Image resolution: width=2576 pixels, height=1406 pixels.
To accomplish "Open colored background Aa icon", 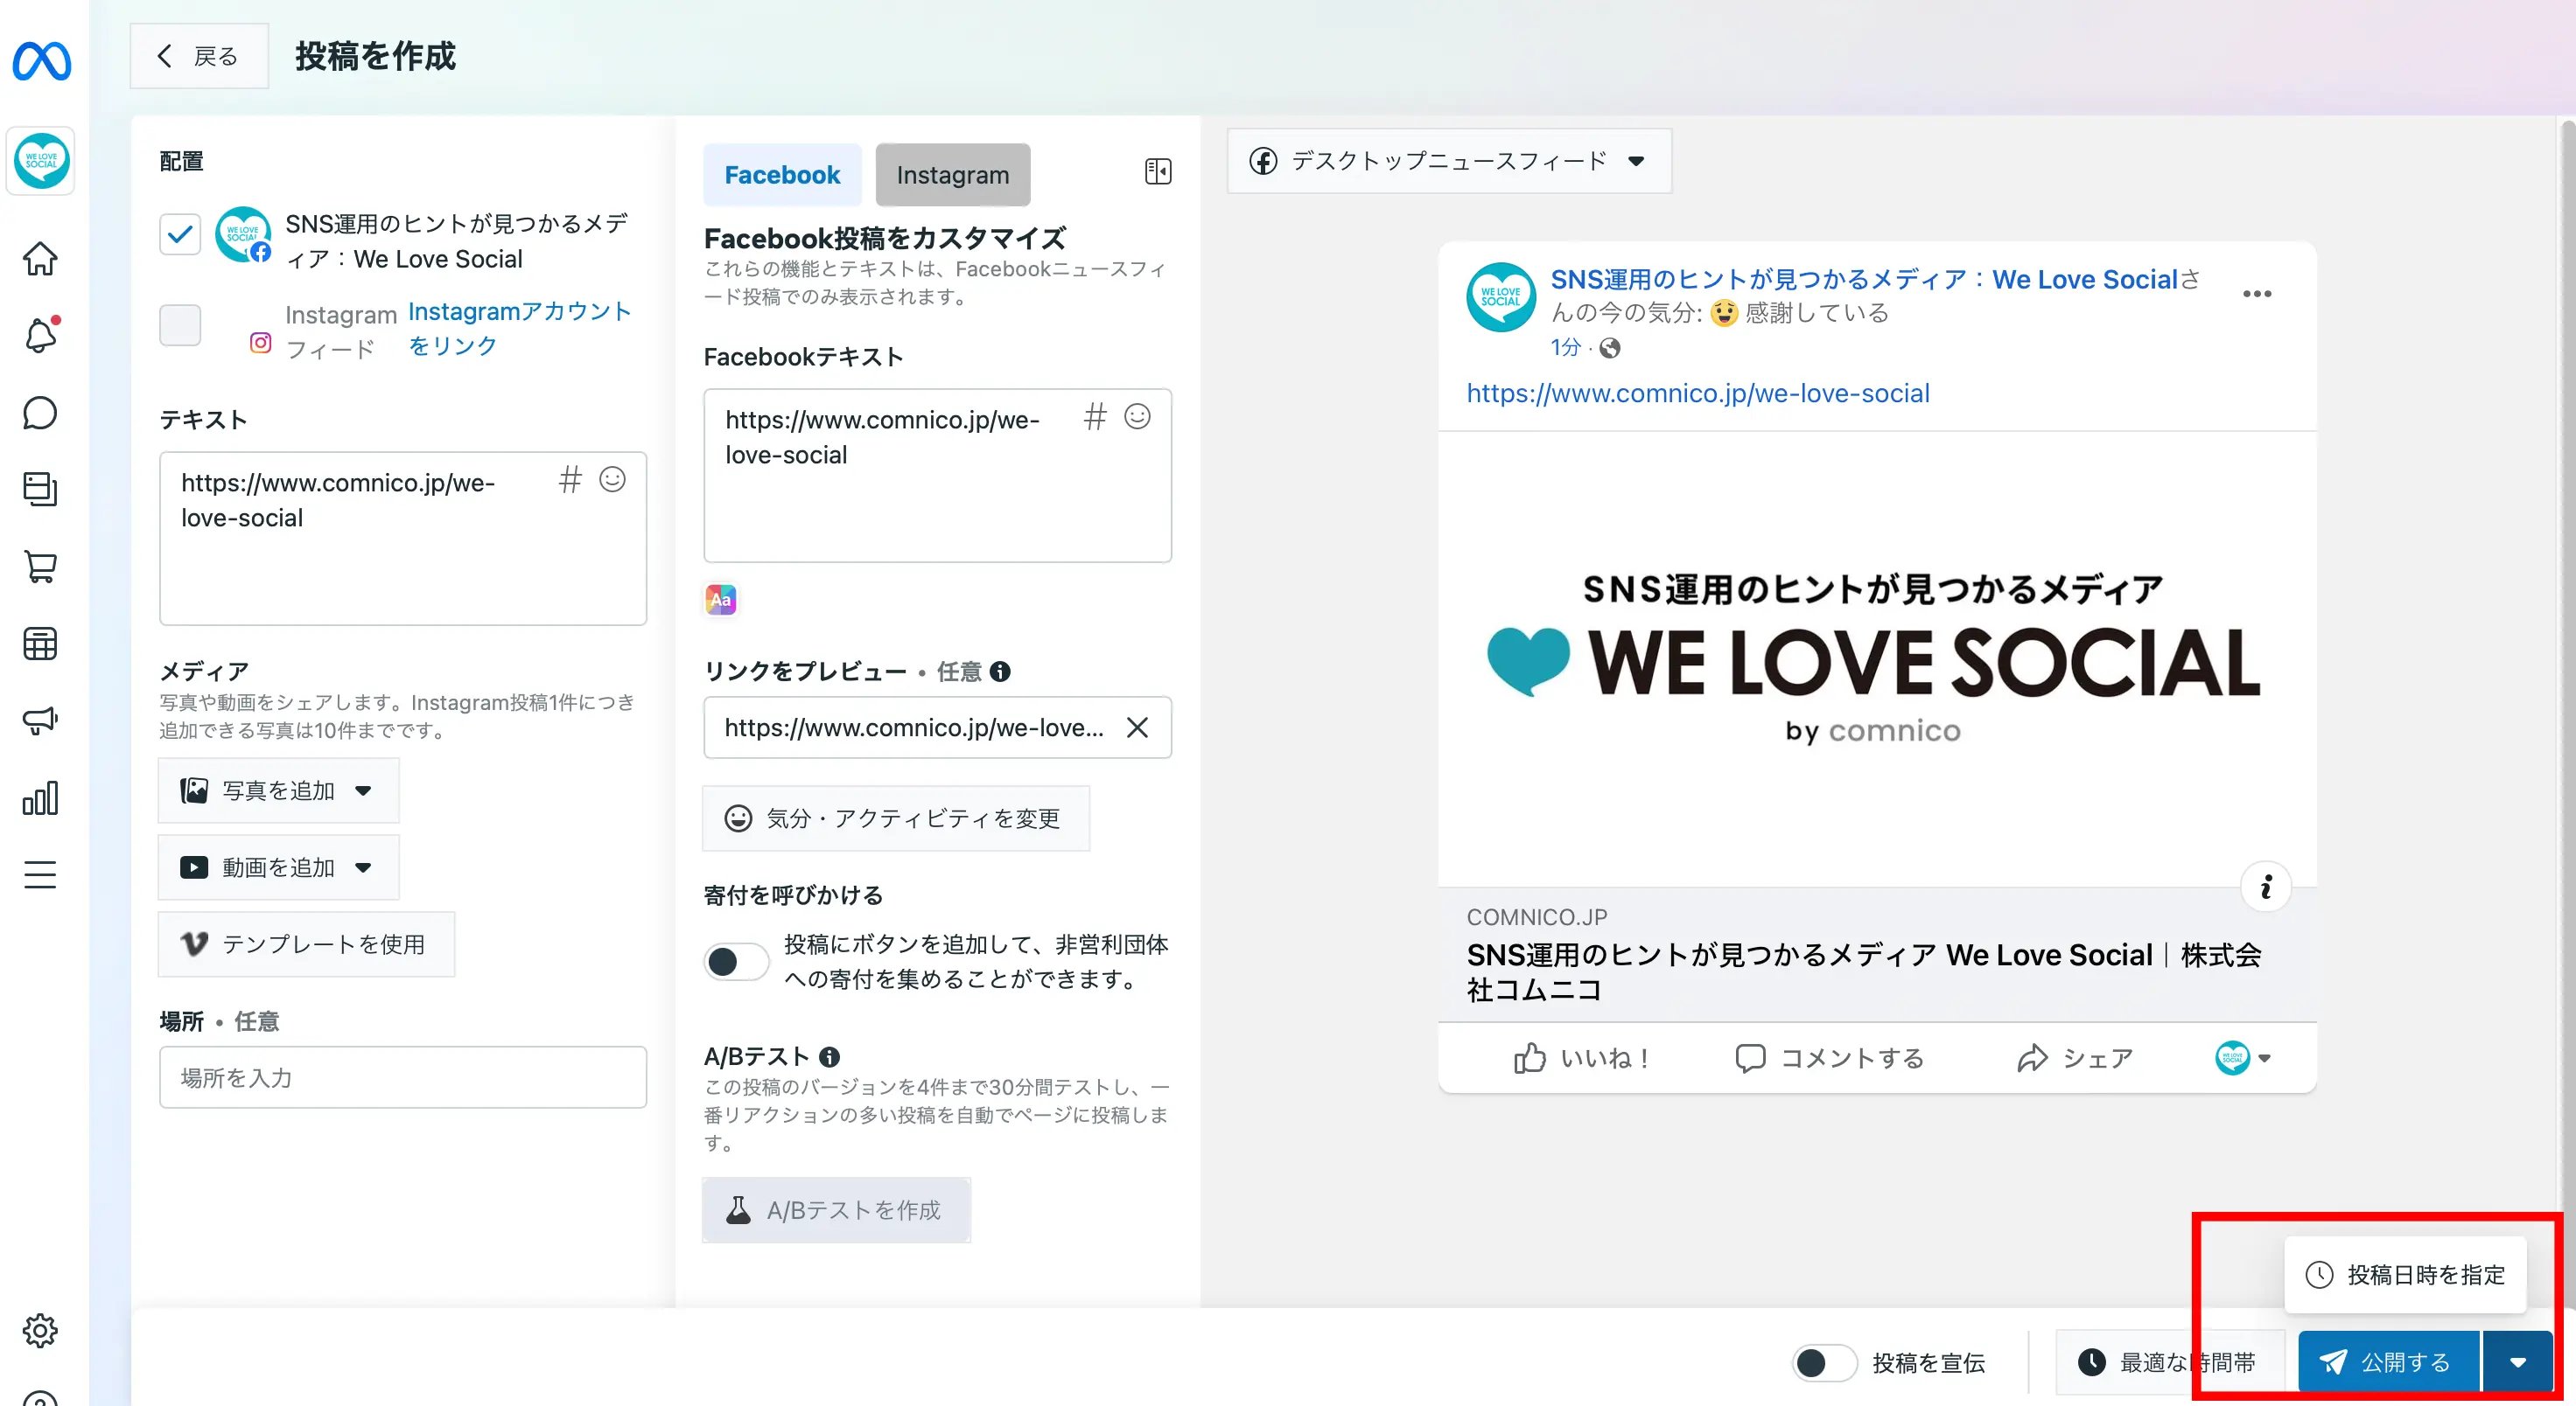I will (720, 600).
